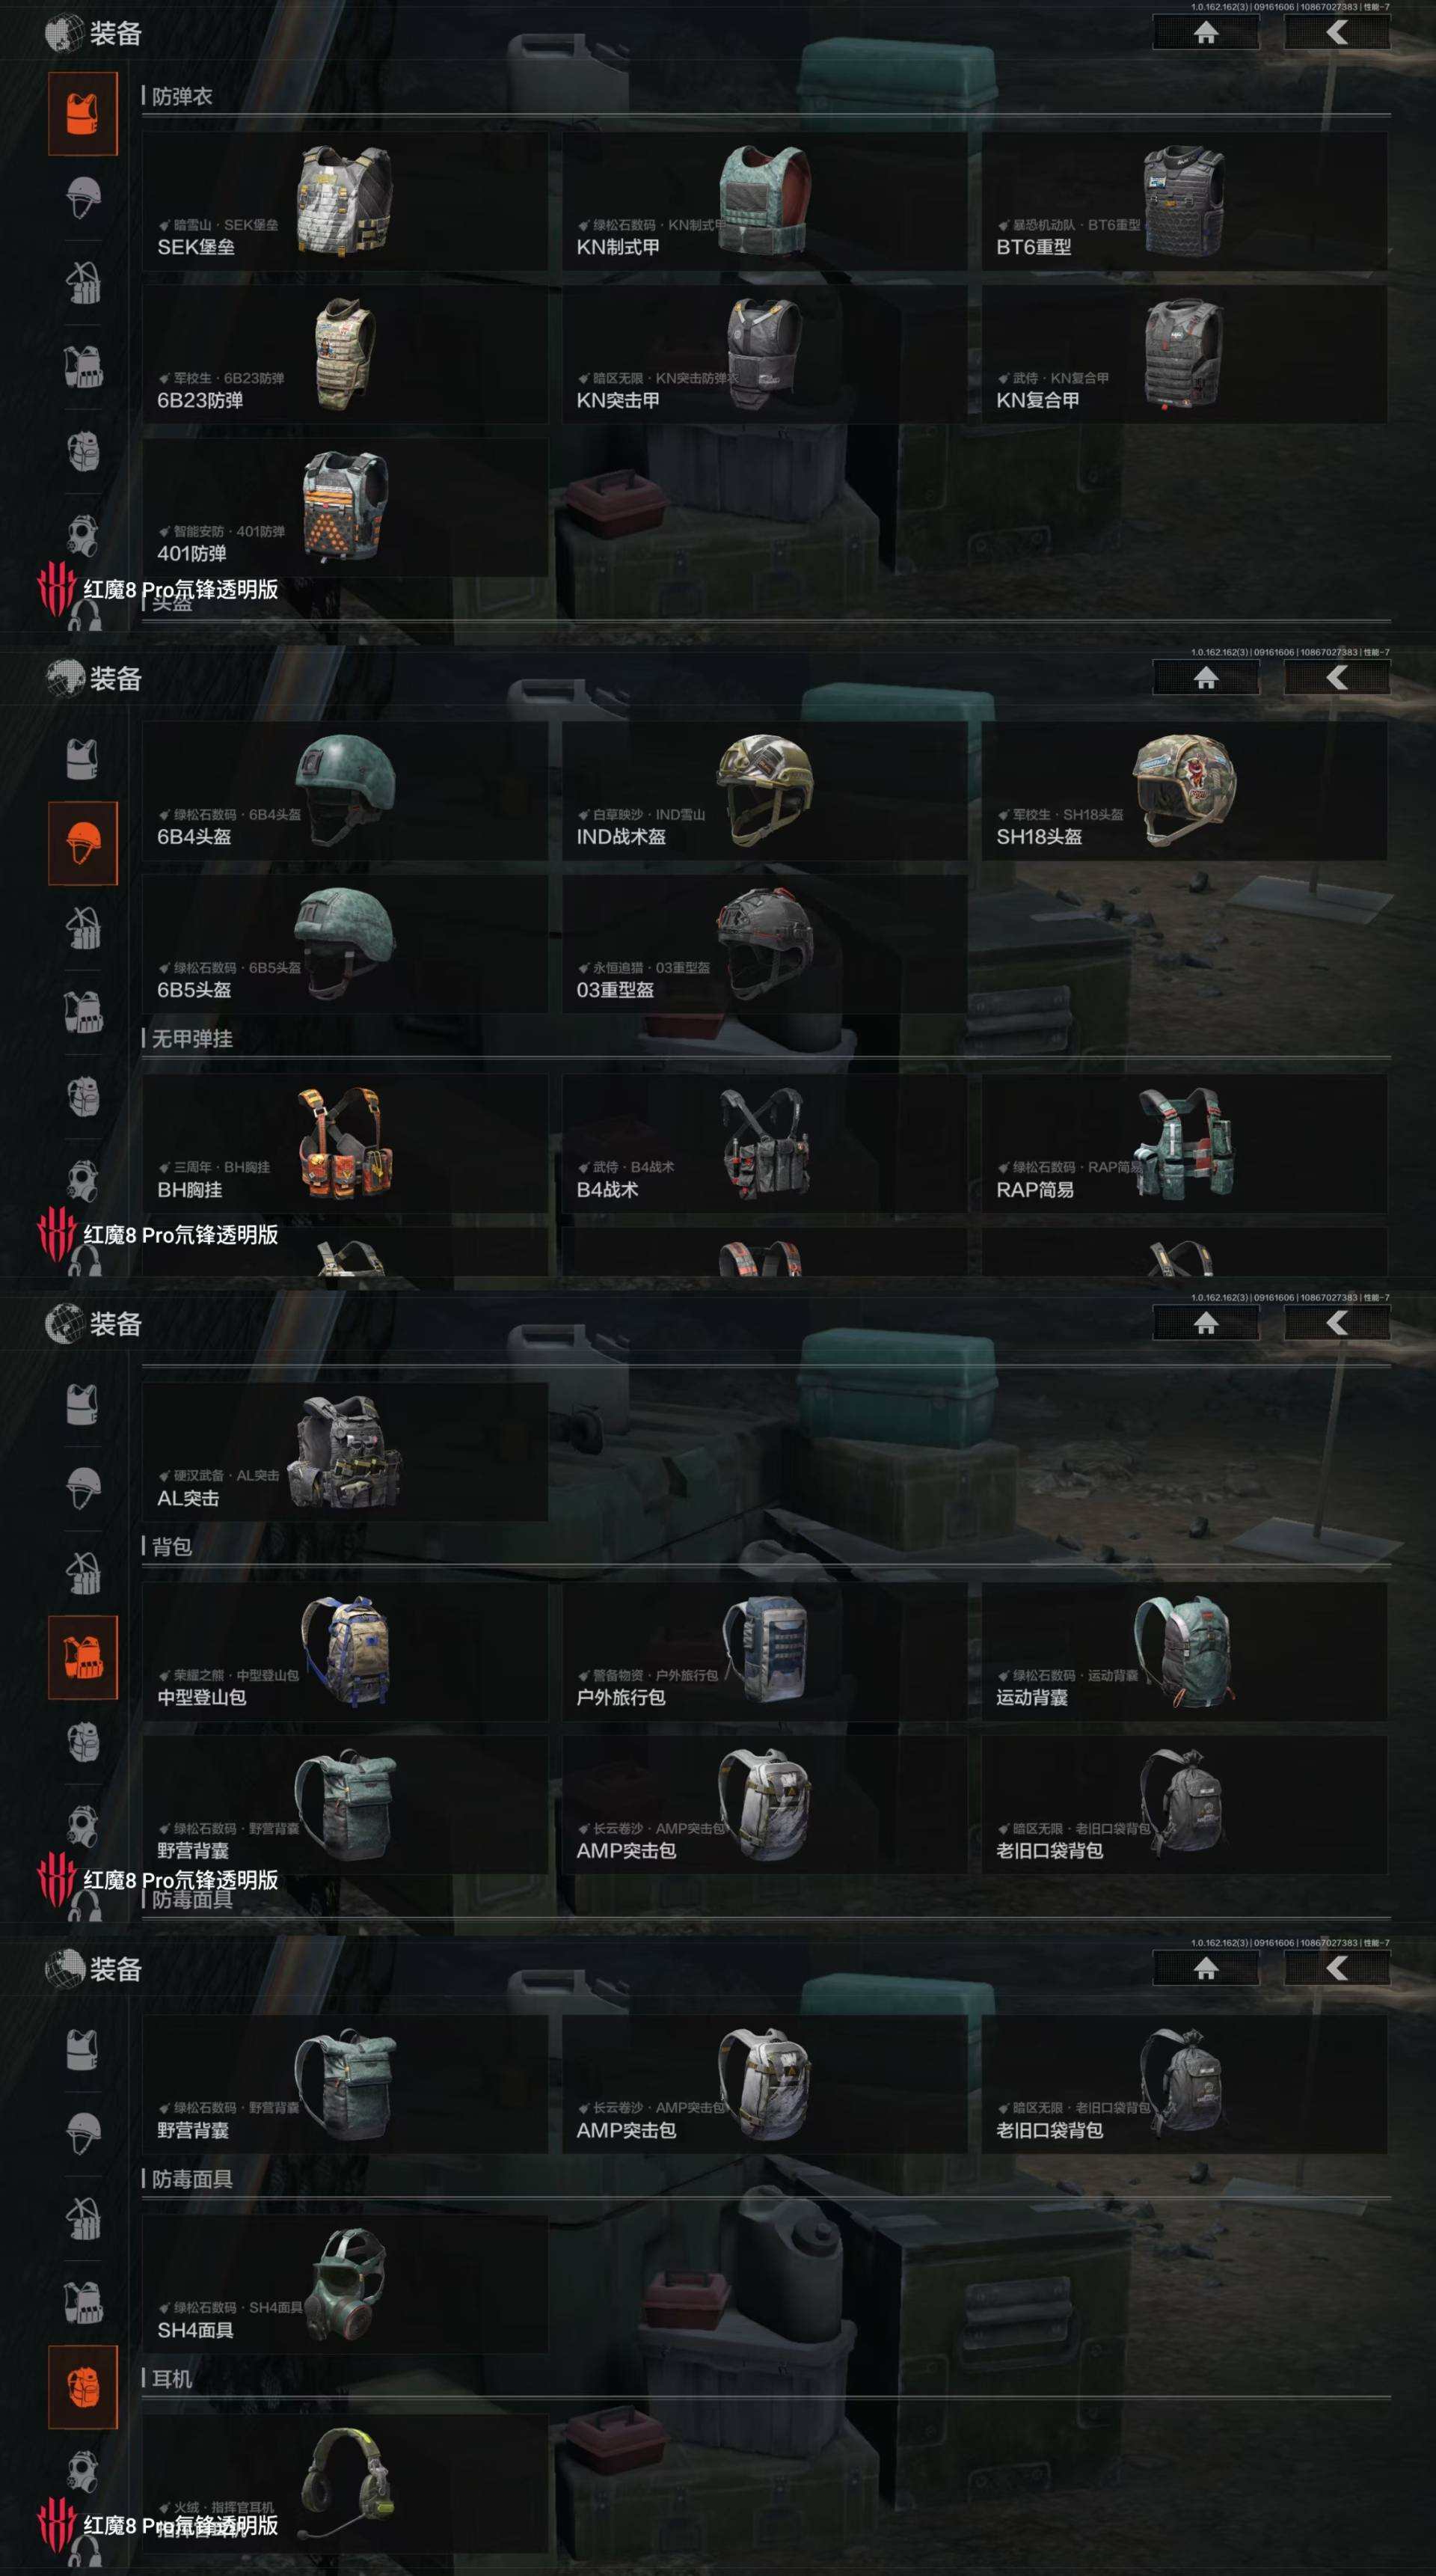
Task: Choose the 401防弹 vest item
Action: [345, 507]
